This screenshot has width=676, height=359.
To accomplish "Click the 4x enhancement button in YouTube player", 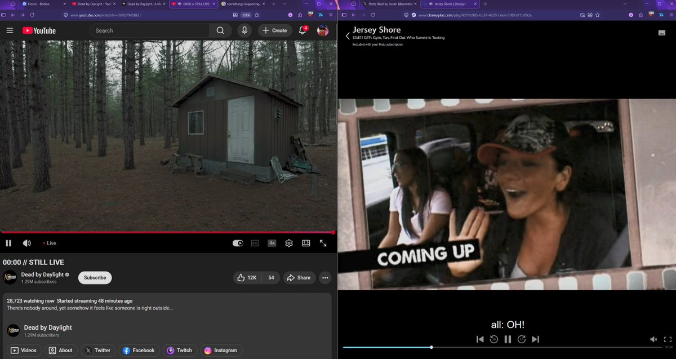I will pos(272,243).
